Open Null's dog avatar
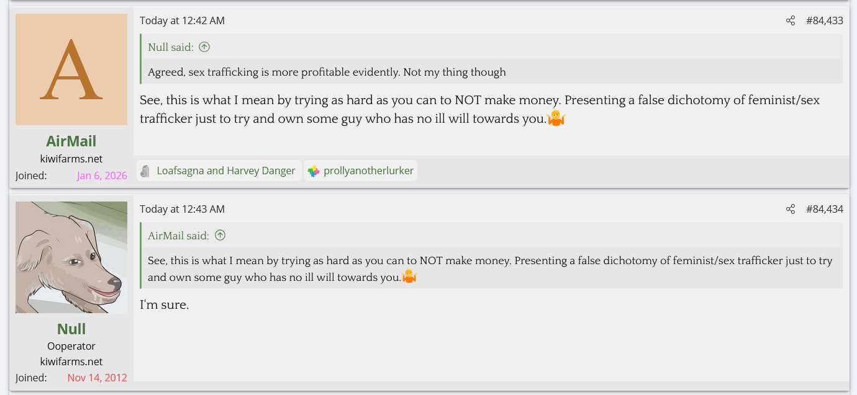The width and height of the screenshot is (857, 395). 71,257
